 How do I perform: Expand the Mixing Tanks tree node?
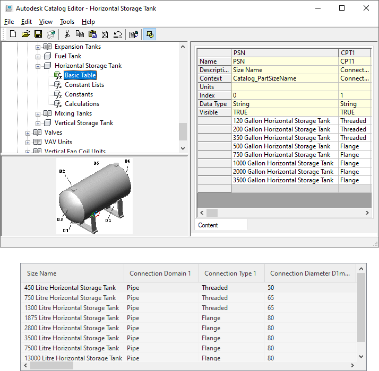(38, 114)
